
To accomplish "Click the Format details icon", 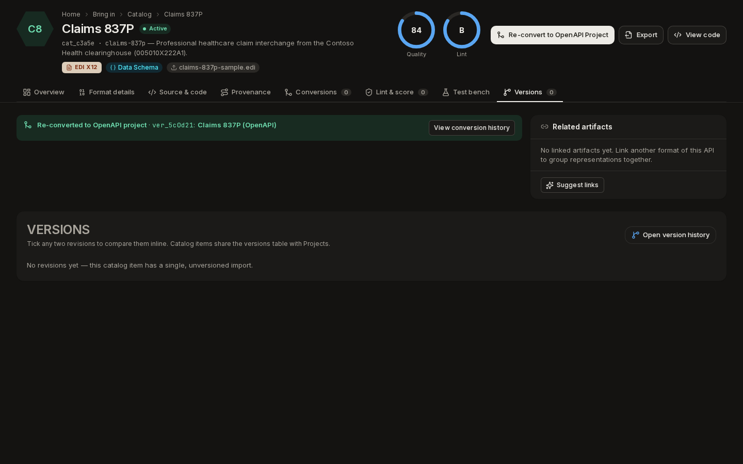I will click(82, 92).
